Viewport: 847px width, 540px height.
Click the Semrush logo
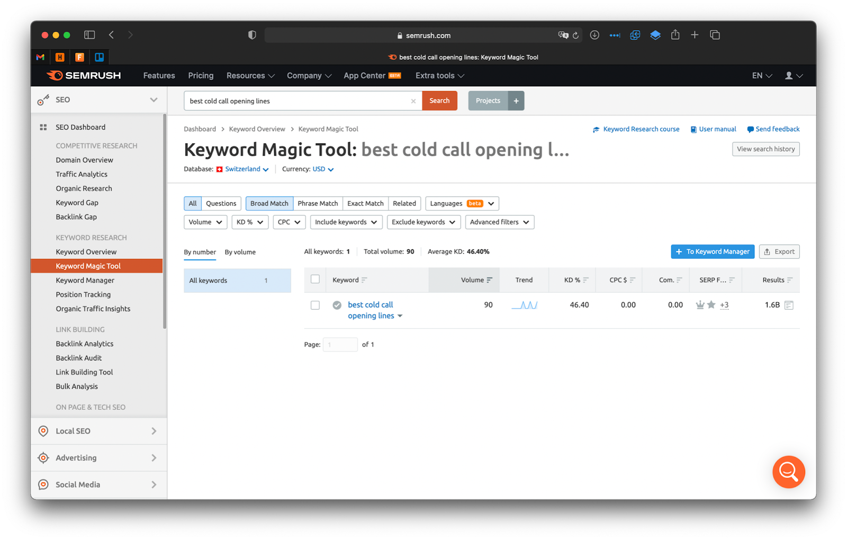84,75
